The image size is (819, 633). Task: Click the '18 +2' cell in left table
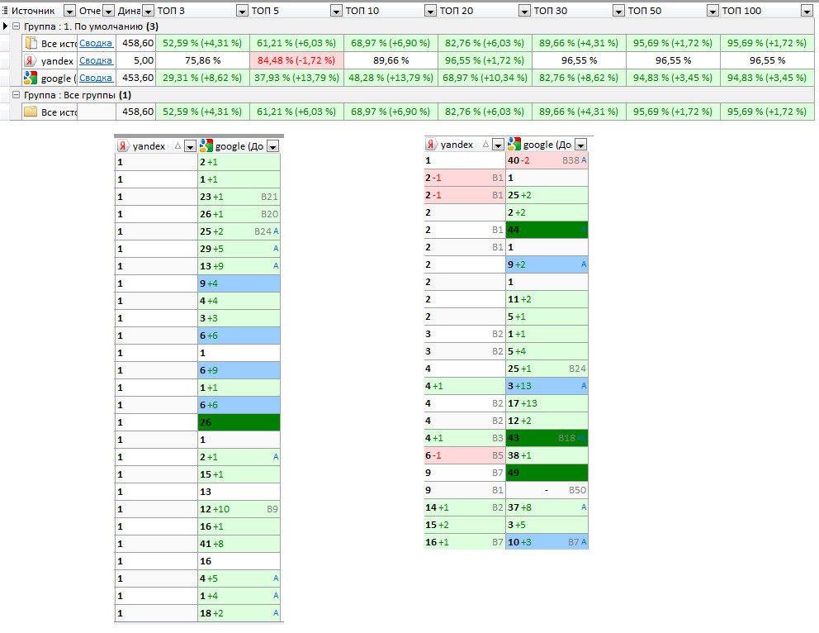tap(239, 613)
